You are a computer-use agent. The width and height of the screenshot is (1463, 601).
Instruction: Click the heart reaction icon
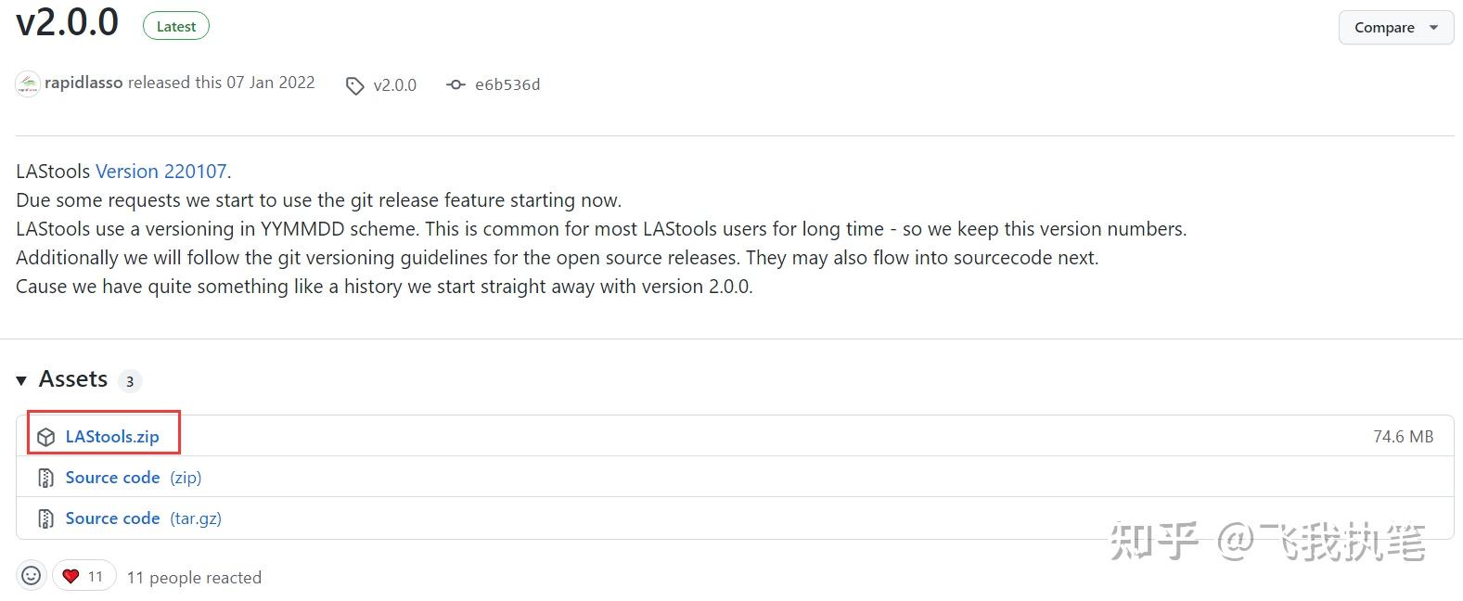coord(71,575)
